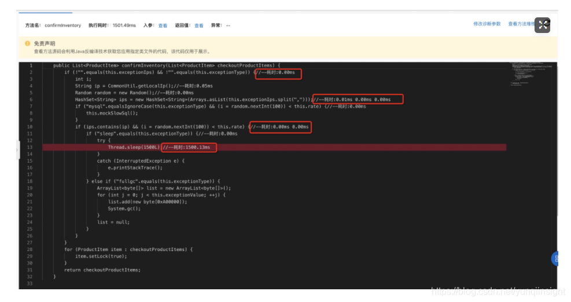Click the this.mockSlowSql() line
This screenshot has height=302, width=571.
[x=112, y=113]
